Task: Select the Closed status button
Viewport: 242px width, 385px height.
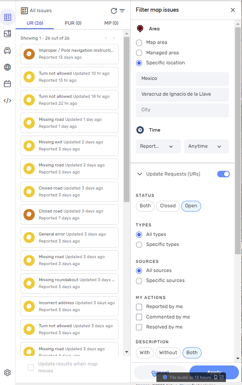Action: [168, 206]
